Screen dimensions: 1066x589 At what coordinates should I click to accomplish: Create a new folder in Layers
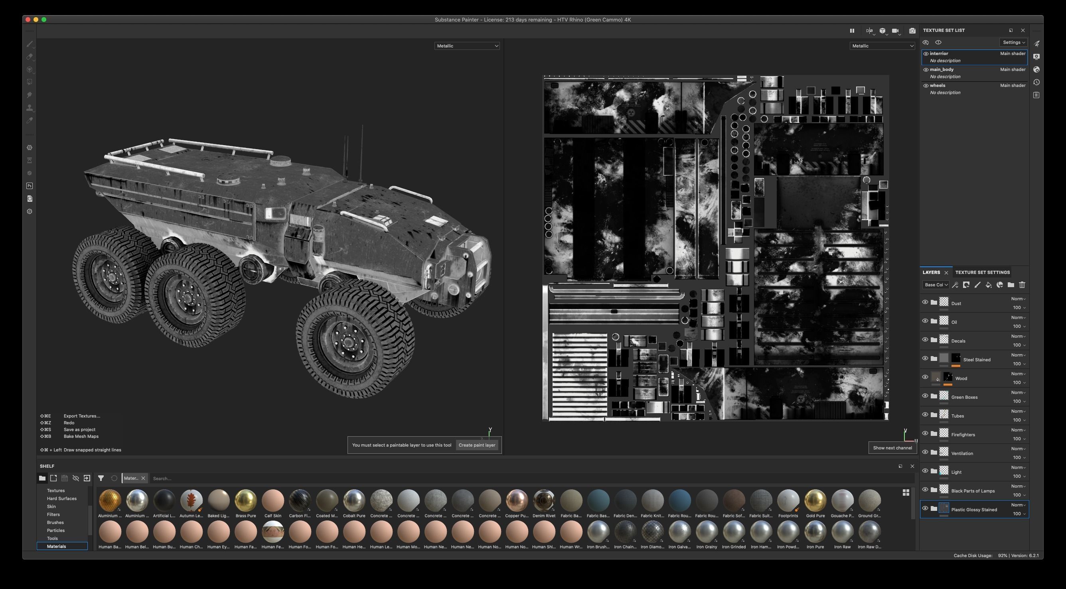[x=1011, y=285]
